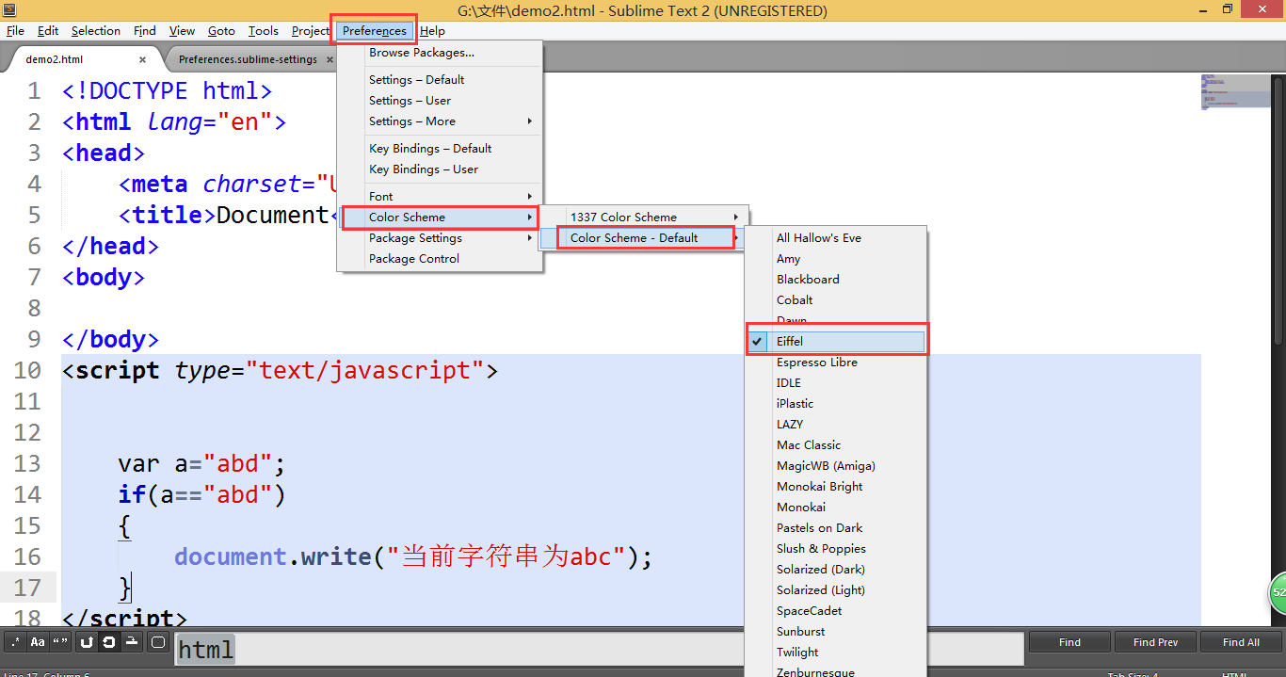The height and width of the screenshot is (677, 1286).
Task: Choose Espresso Libre color scheme
Action: 836,363
